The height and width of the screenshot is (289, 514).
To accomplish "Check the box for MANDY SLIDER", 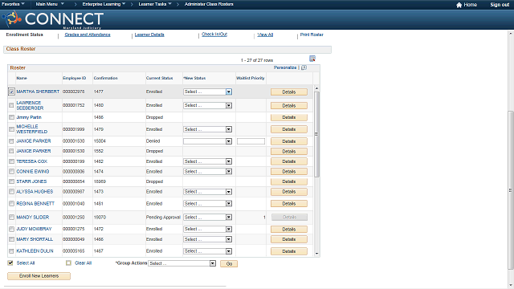I will click(11, 217).
